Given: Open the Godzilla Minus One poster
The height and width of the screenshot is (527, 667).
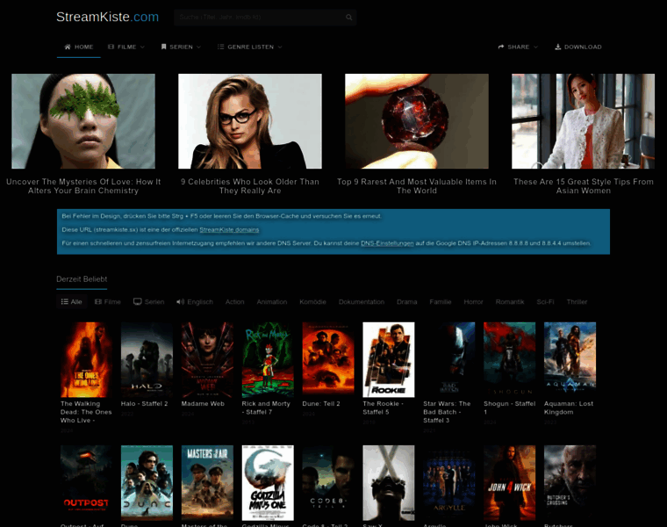Looking at the screenshot, I should (268, 483).
